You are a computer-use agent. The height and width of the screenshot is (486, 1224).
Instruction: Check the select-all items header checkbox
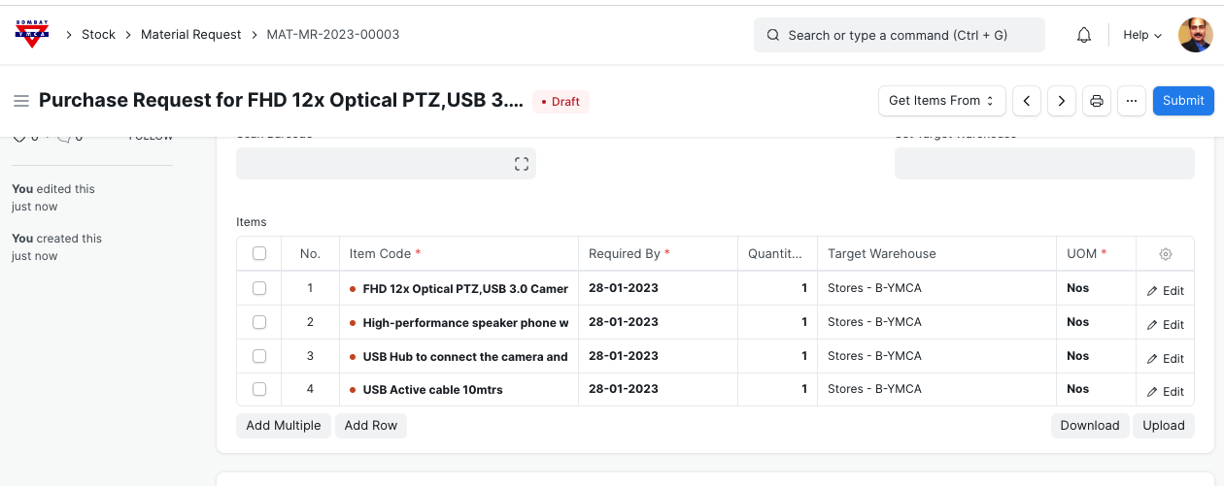[x=259, y=253]
